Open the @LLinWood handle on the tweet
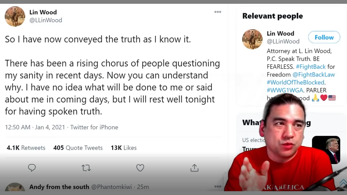 click(x=46, y=20)
